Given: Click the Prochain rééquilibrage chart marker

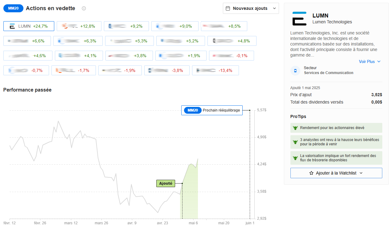Looking at the screenshot, I should tap(212, 110).
